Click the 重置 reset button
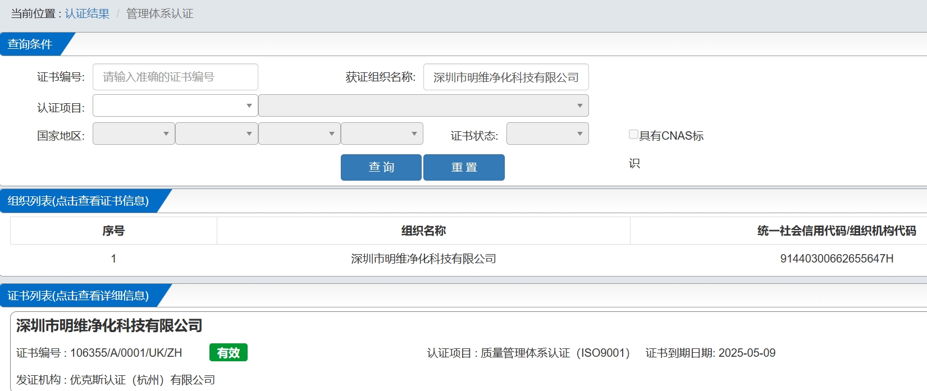Screen dimensions: 927x391 click(x=464, y=167)
